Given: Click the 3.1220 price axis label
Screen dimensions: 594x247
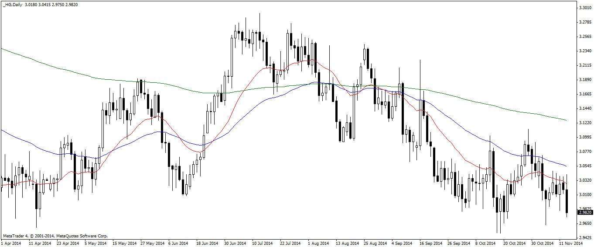Looking at the screenshot, I should tap(585, 123).
